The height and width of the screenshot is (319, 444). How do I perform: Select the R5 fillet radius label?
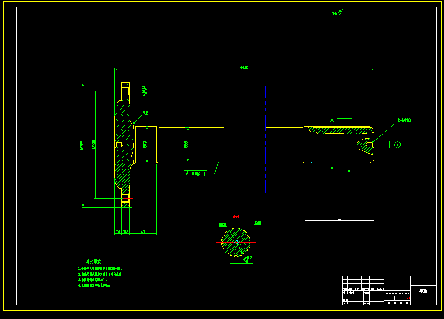(x=145, y=113)
